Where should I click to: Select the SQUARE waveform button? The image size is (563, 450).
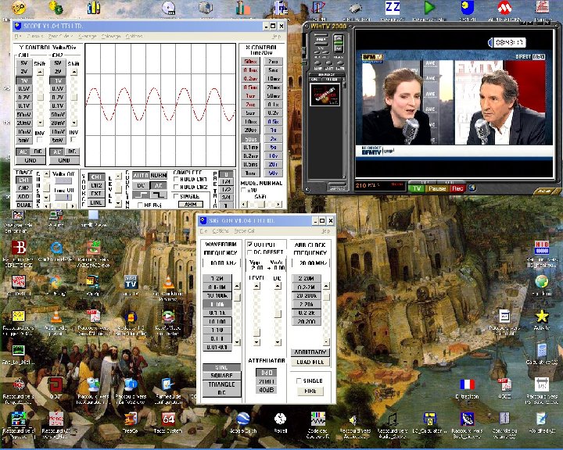tap(221, 376)
